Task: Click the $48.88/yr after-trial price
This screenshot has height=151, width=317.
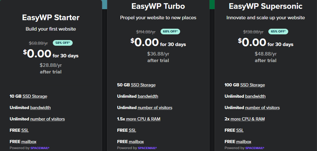Action: tap(266, 54)
